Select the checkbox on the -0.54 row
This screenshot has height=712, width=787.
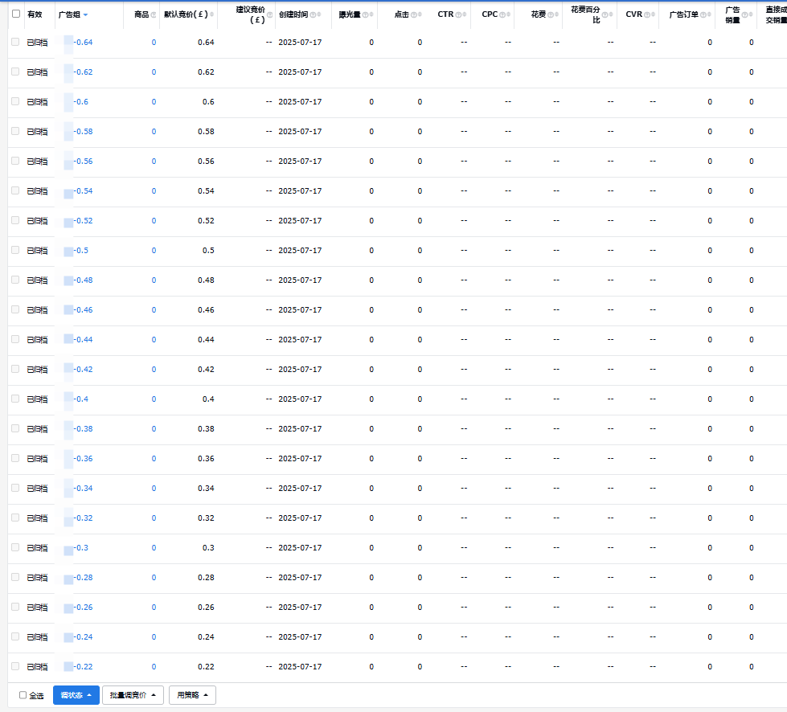pos(15,190)
